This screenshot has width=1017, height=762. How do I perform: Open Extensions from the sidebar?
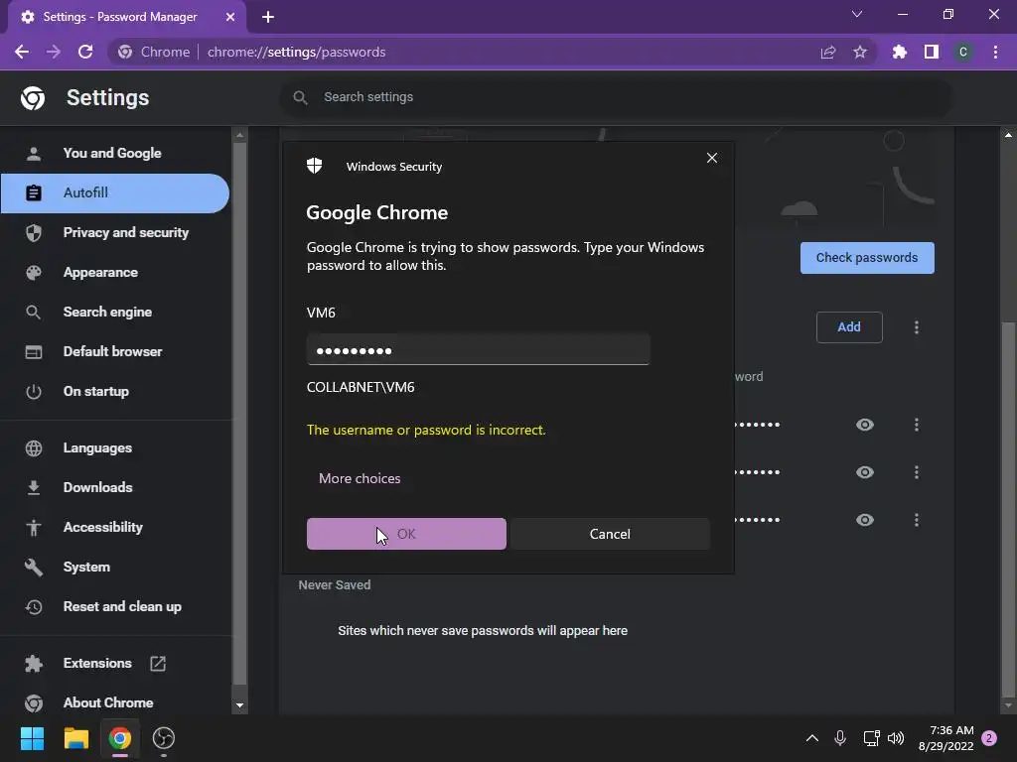tap(97, 663)
